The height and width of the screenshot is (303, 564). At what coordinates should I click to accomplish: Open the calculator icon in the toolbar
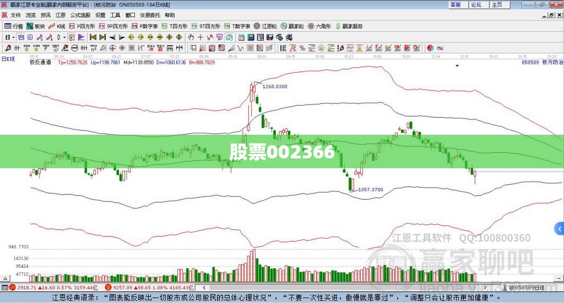251,37
